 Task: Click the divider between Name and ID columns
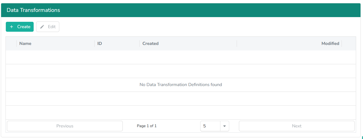point(94,44)
